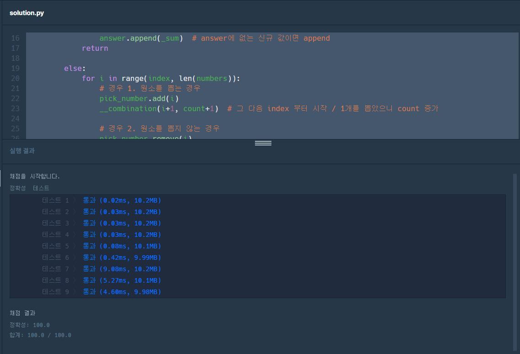Select the solution.py file tab
Image resolution: width=520 pixels, height=354 pixels.
[x=27, y=13]
